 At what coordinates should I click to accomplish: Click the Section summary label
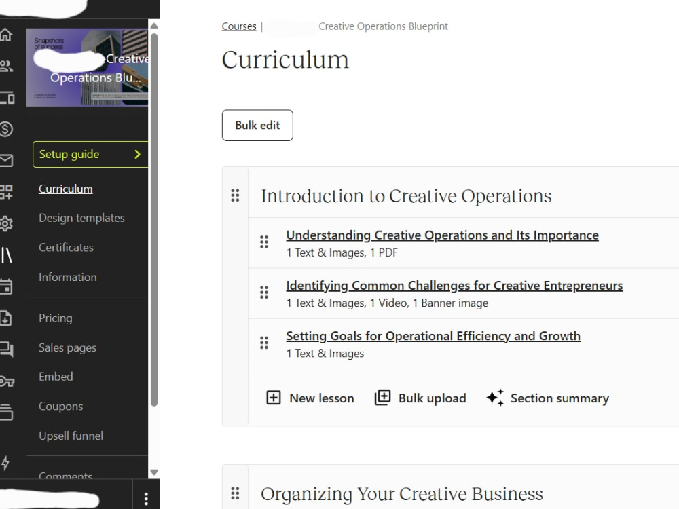[559, 398]
